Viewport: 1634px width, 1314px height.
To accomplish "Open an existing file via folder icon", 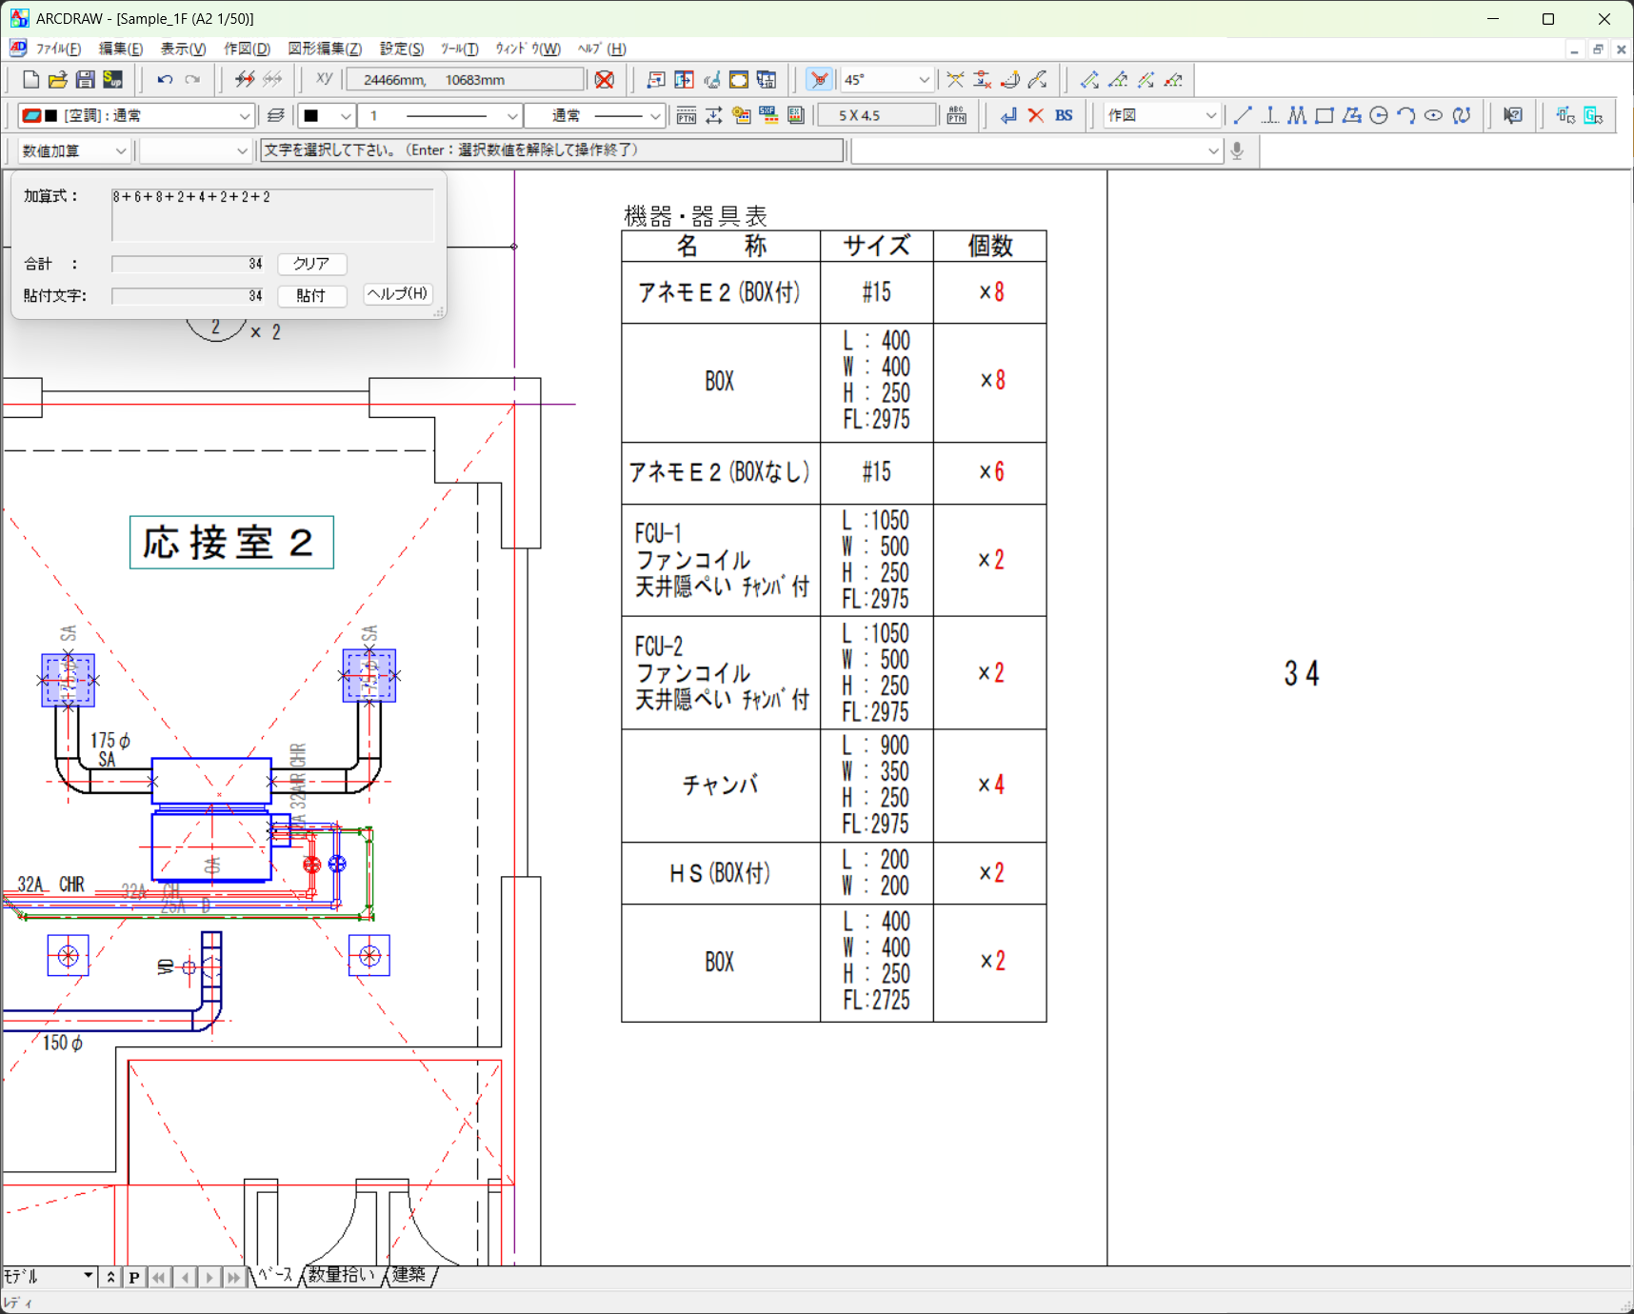I will click(58, 80).
